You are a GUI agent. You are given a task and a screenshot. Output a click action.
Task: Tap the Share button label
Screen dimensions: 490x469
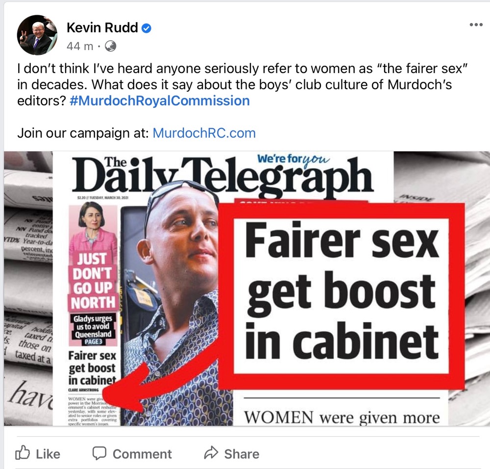click(x=242, y=454)
